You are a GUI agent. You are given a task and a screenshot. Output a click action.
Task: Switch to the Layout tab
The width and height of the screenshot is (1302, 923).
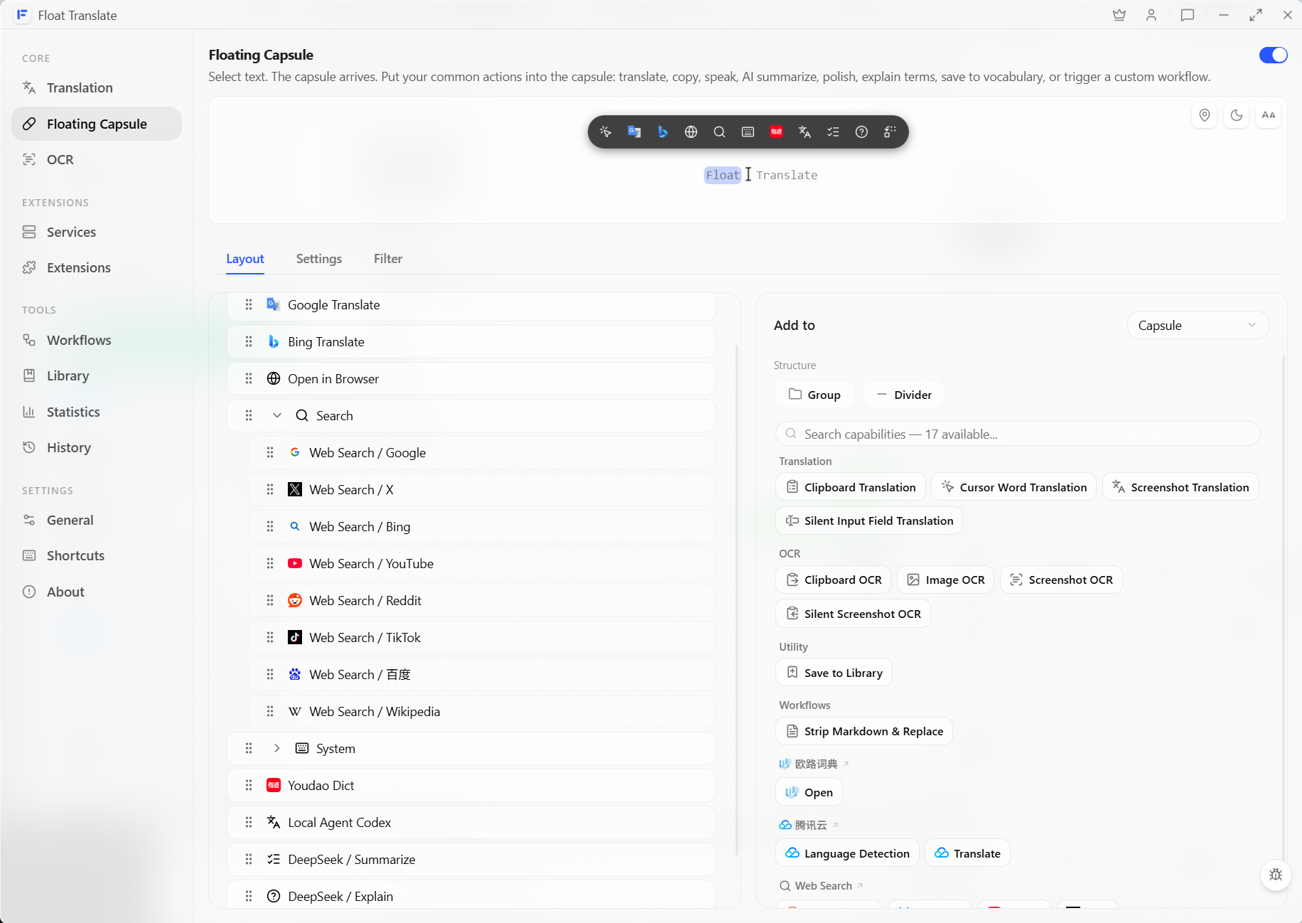point(245,259)
